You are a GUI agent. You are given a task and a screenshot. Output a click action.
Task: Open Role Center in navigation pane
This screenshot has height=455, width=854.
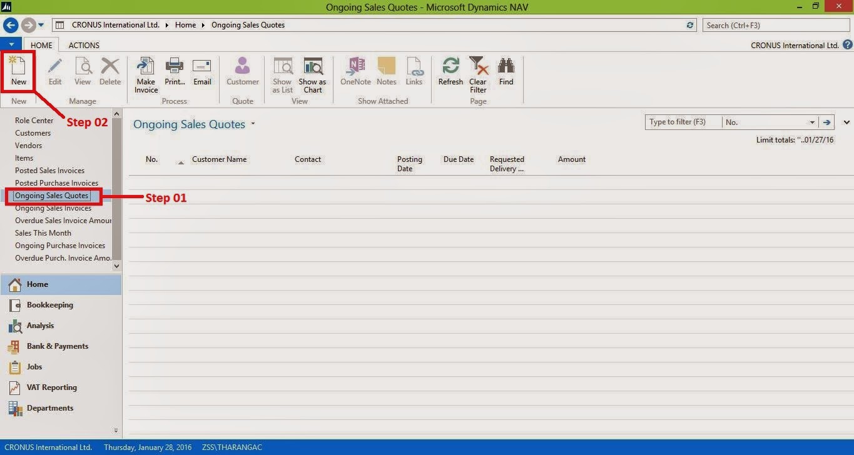34,121
